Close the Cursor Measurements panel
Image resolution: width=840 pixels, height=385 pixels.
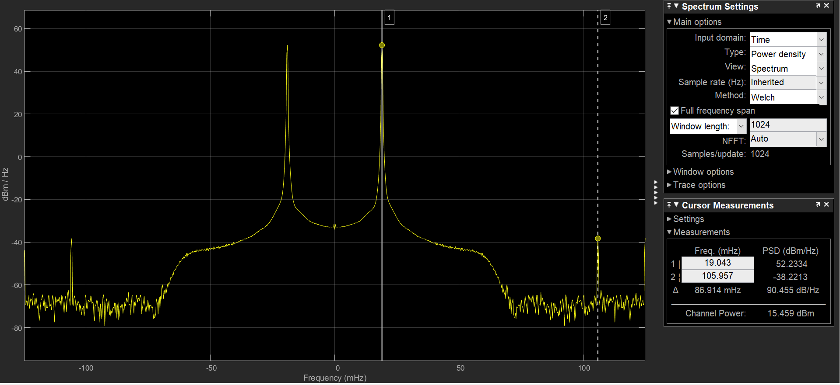[x=826, y=205]
